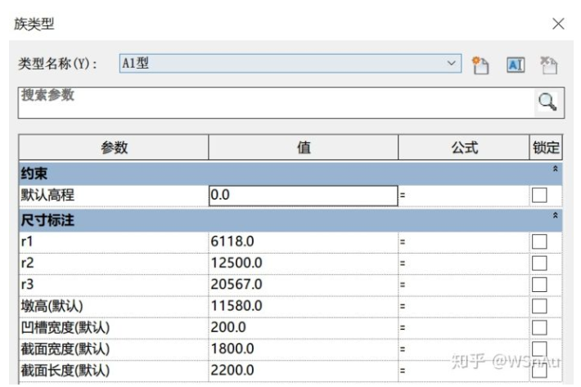Click the Rename Type icon
The height and width of the screenshot is (387, 581).
point(516,65)
